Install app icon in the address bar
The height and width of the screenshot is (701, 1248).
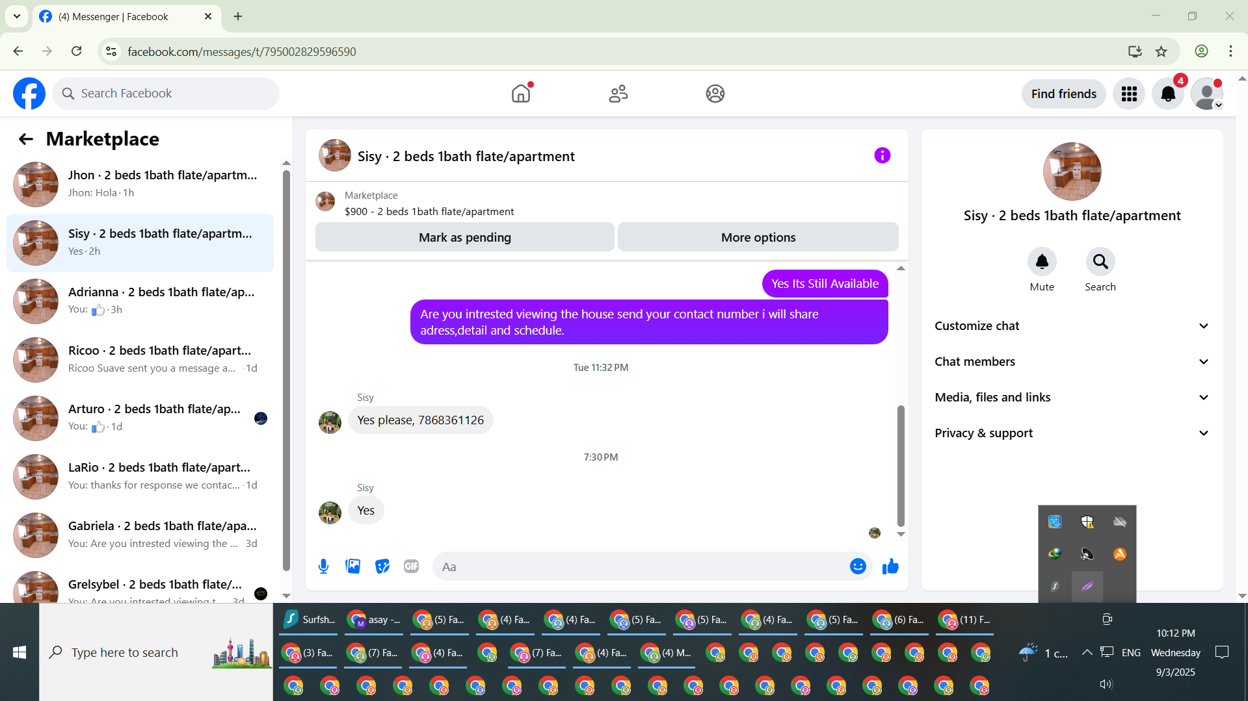click(x=1135, y=51)
